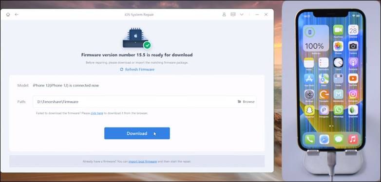Tap the Snapseed leaf app icon

click(353, 110)
